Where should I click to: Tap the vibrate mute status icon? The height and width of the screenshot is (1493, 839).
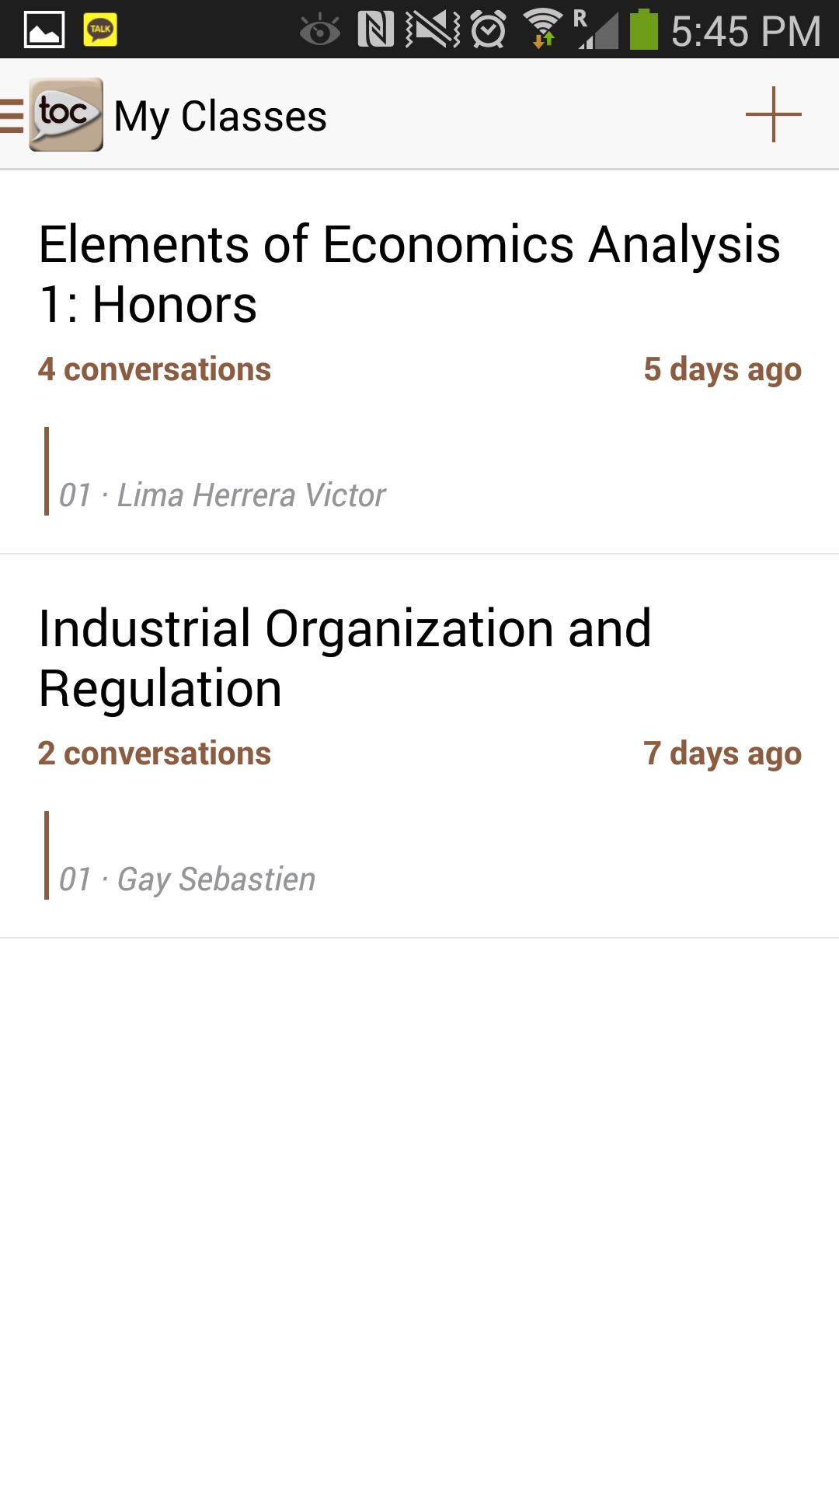[x=432, y=30]
